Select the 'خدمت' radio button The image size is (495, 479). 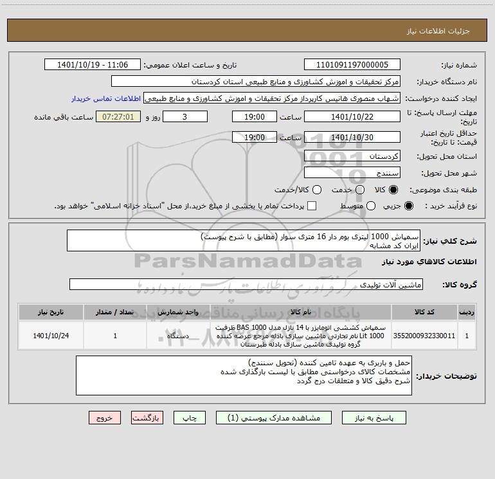(360, 190)
